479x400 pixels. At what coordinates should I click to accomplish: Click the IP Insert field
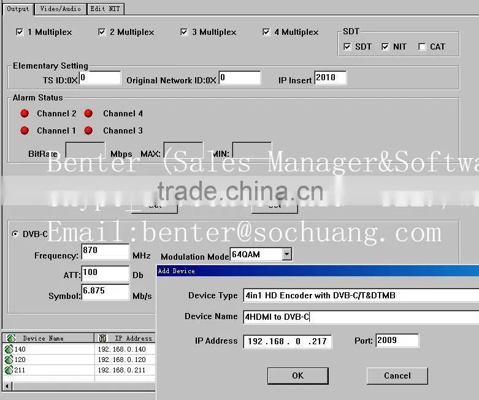point(331,78)
